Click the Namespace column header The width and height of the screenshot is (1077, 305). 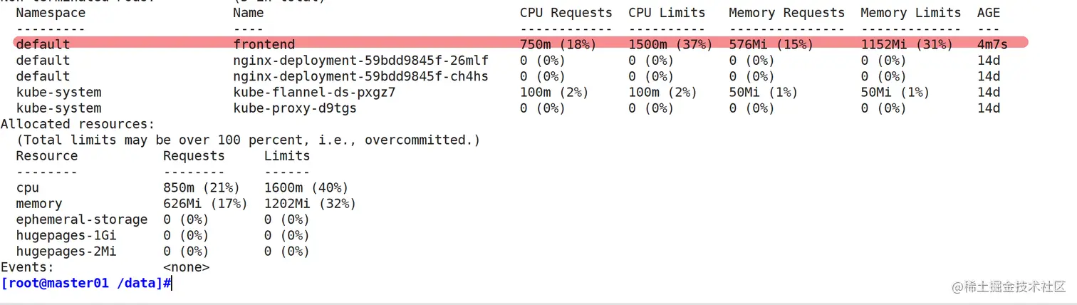[x=50, y=13]
